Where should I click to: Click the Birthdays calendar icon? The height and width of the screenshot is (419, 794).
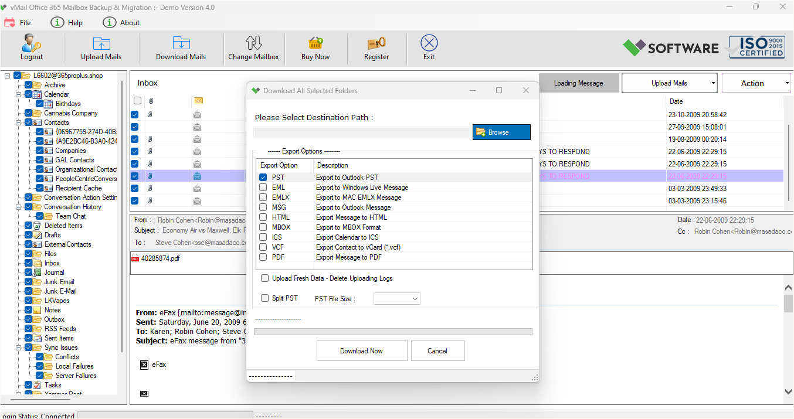coord(49,104)
